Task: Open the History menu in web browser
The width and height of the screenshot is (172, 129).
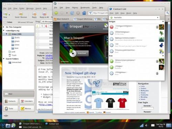Action: tap(75, 8)
